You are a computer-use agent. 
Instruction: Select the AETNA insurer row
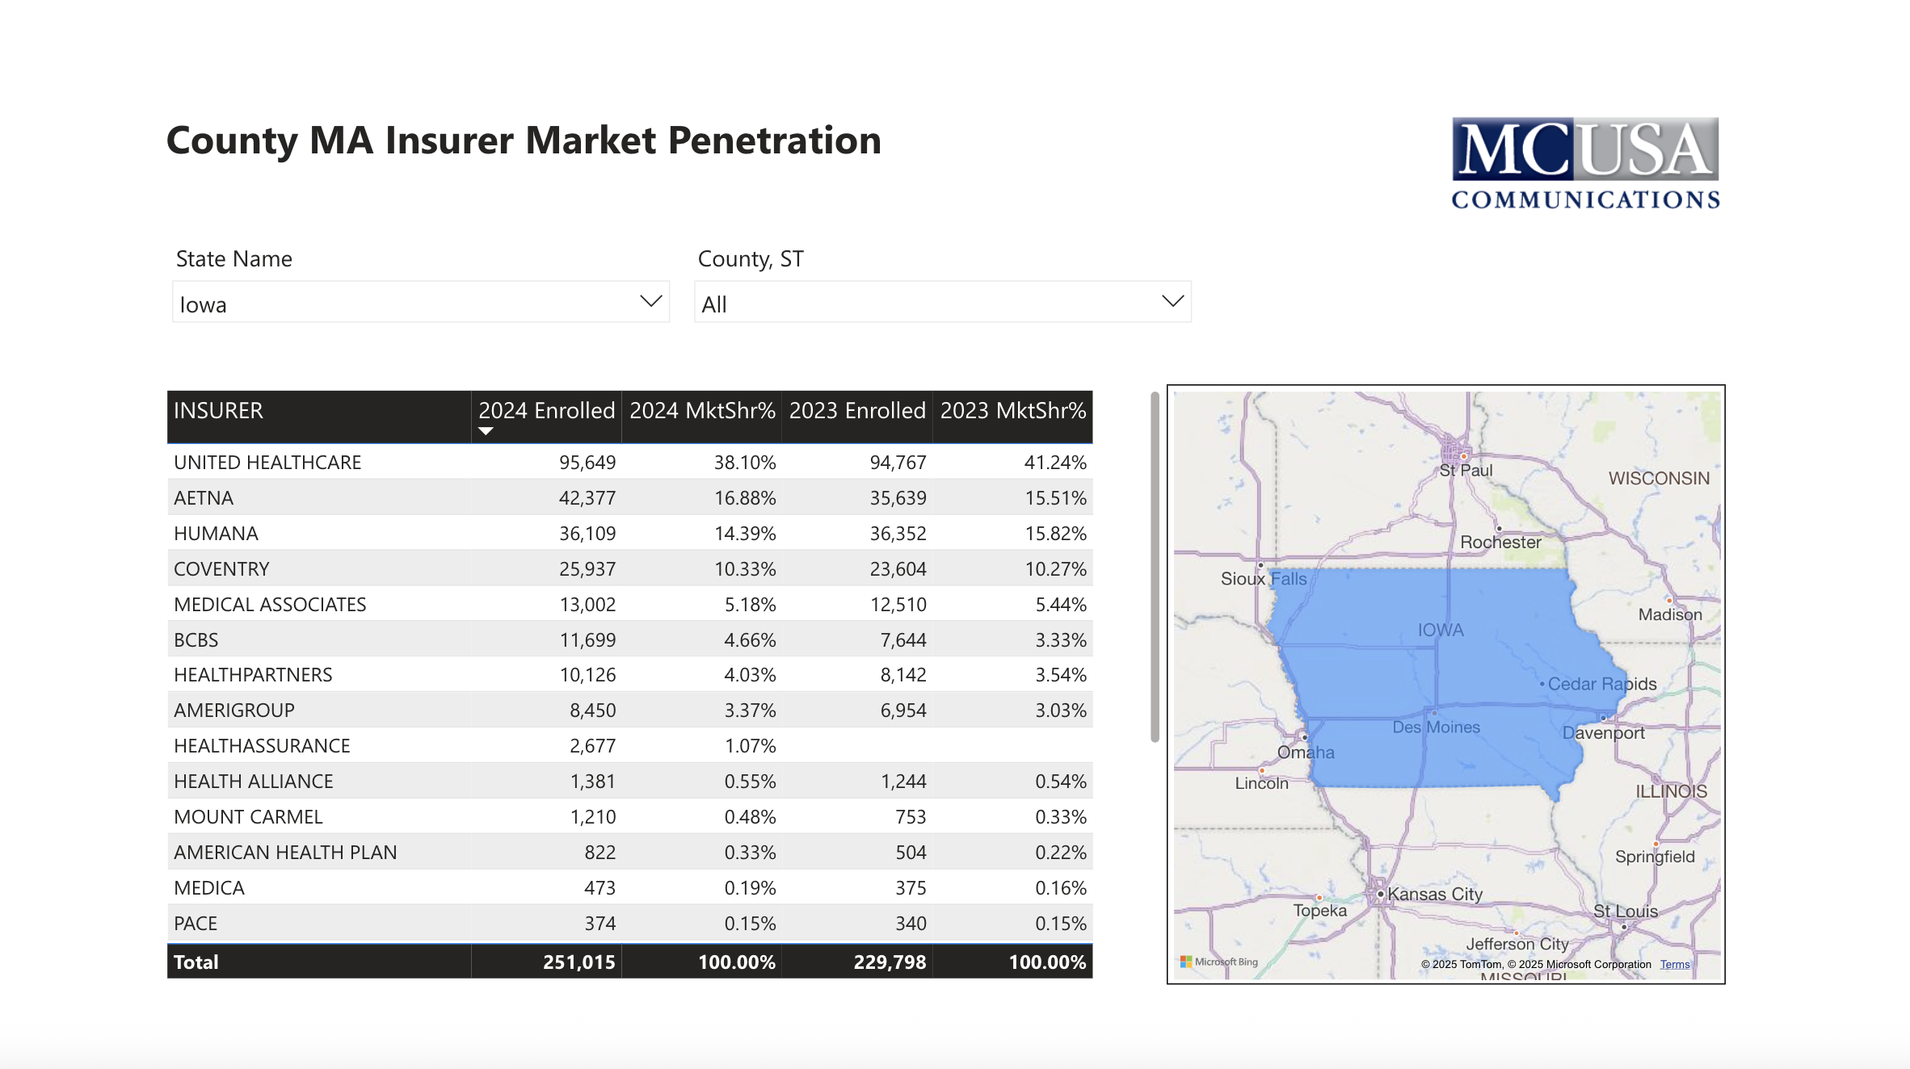click(x=630, y=497)
